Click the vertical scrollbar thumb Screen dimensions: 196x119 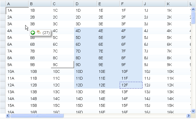click(193, 18)
